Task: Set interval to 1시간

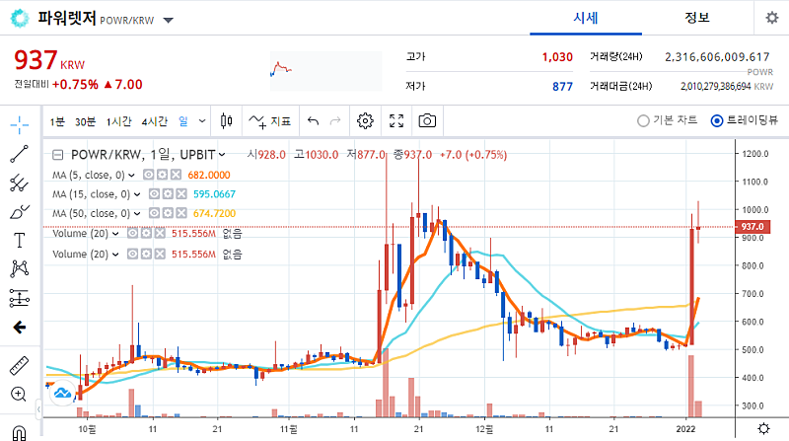Action: [118, 121]
